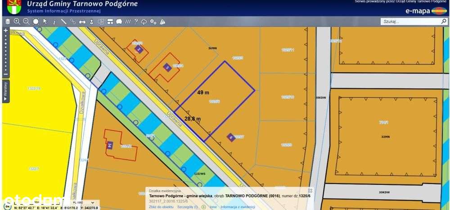Activate the zoom out magnifier tool
Image resolution: width=450 pixels, height=210 pixels.
(26, 22)
